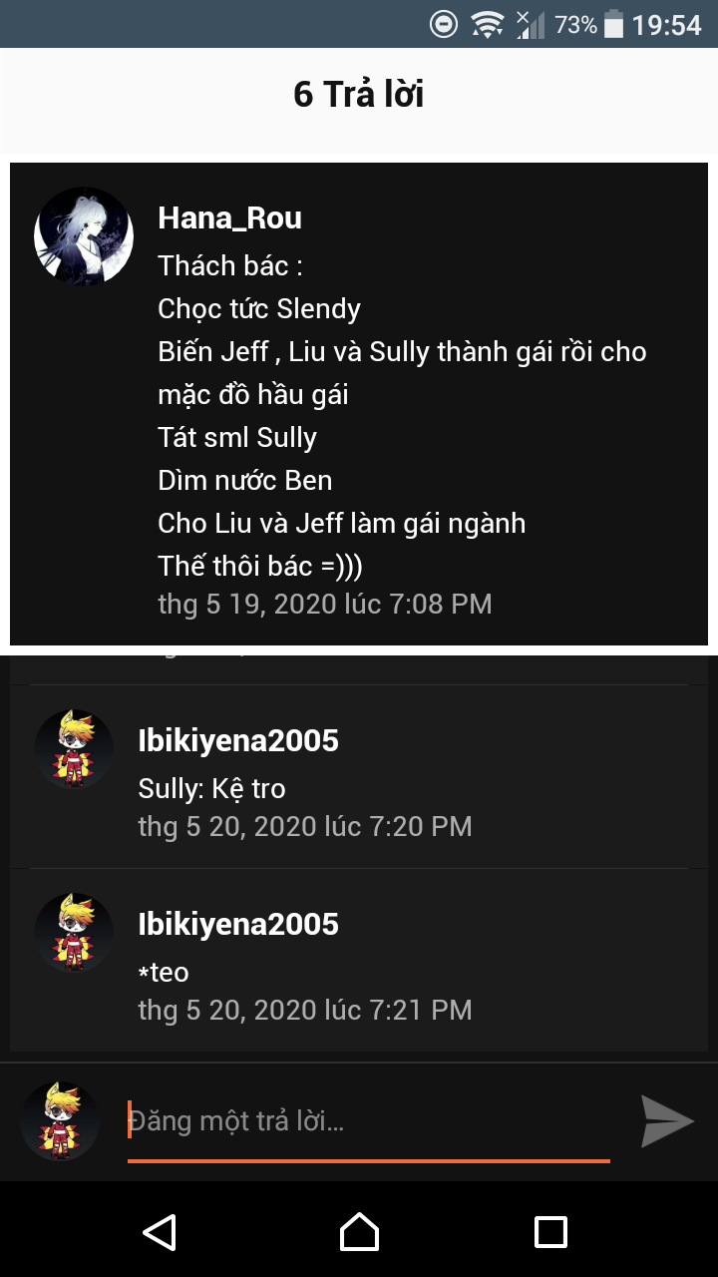Image resolution: width=718 pixels, height=1277 pixels.
Task: Tap the send reply arrow icon
Action: pyautogui.click(x=667, y=1120)
